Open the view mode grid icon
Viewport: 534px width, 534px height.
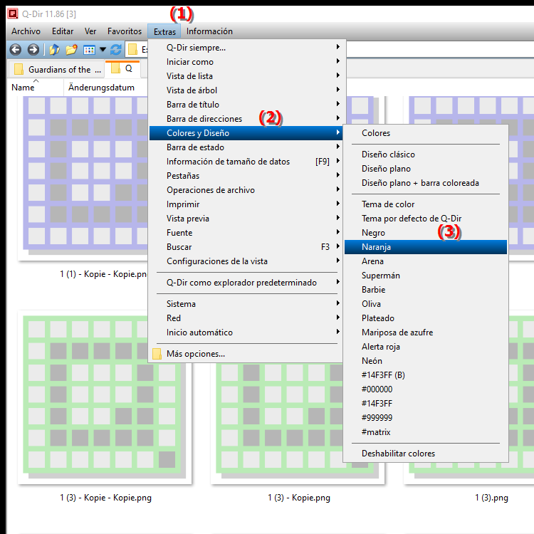(x=89, y=50)
